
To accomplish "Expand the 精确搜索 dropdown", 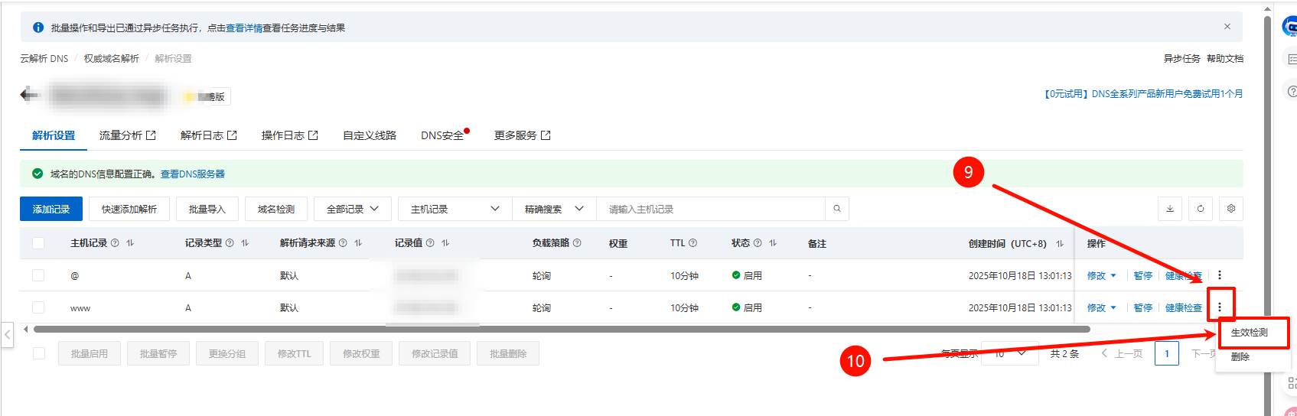I will (554, 209).
